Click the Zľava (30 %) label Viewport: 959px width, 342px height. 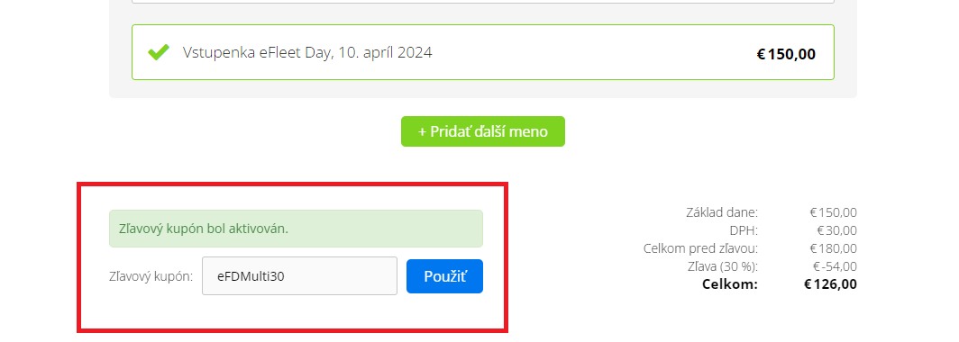coord(723,266)
